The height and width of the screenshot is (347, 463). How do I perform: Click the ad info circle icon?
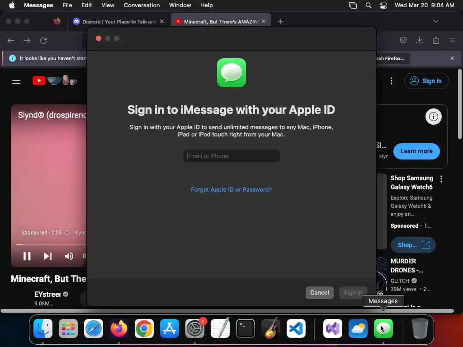click(x=434, y=117)
